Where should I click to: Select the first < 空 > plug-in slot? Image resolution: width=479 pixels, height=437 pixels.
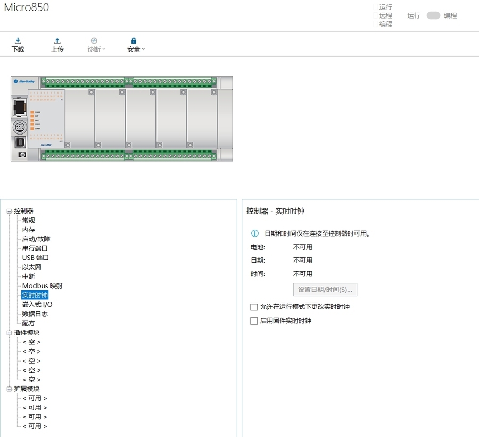point(31,342)
